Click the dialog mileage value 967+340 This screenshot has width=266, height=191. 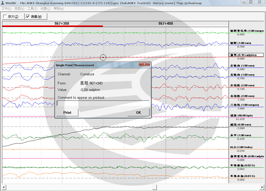coord(96,83)
